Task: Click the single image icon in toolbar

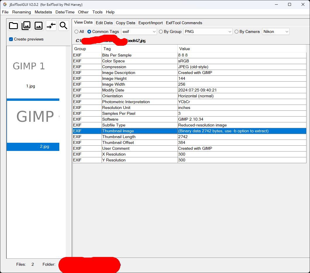Action: pyautogui.click(x=38, y=26)
